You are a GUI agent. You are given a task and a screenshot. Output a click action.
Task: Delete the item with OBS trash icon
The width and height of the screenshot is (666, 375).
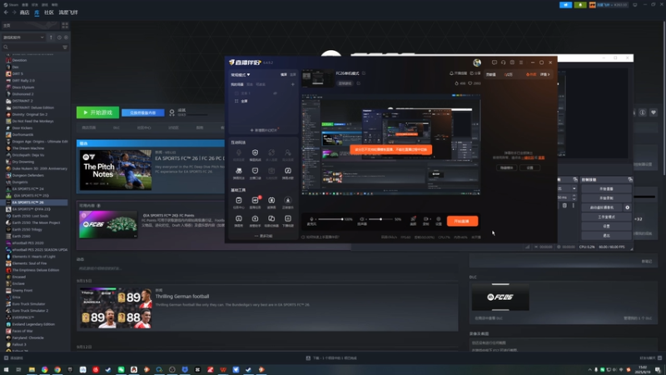tap(564, 205)
